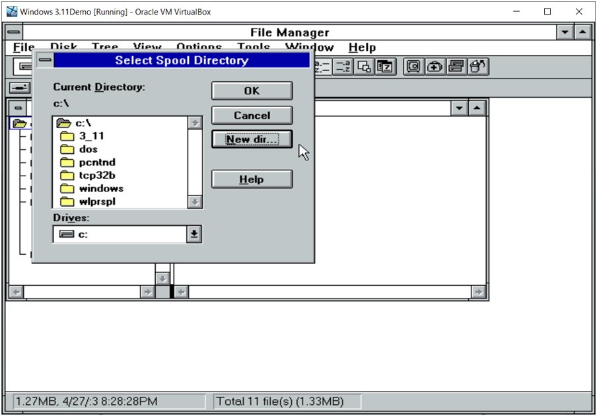Click status text '1.27MB, 4/27/:3 8:28:28PM'
Viewport: 597px width, 416px height.
(86, 401)
